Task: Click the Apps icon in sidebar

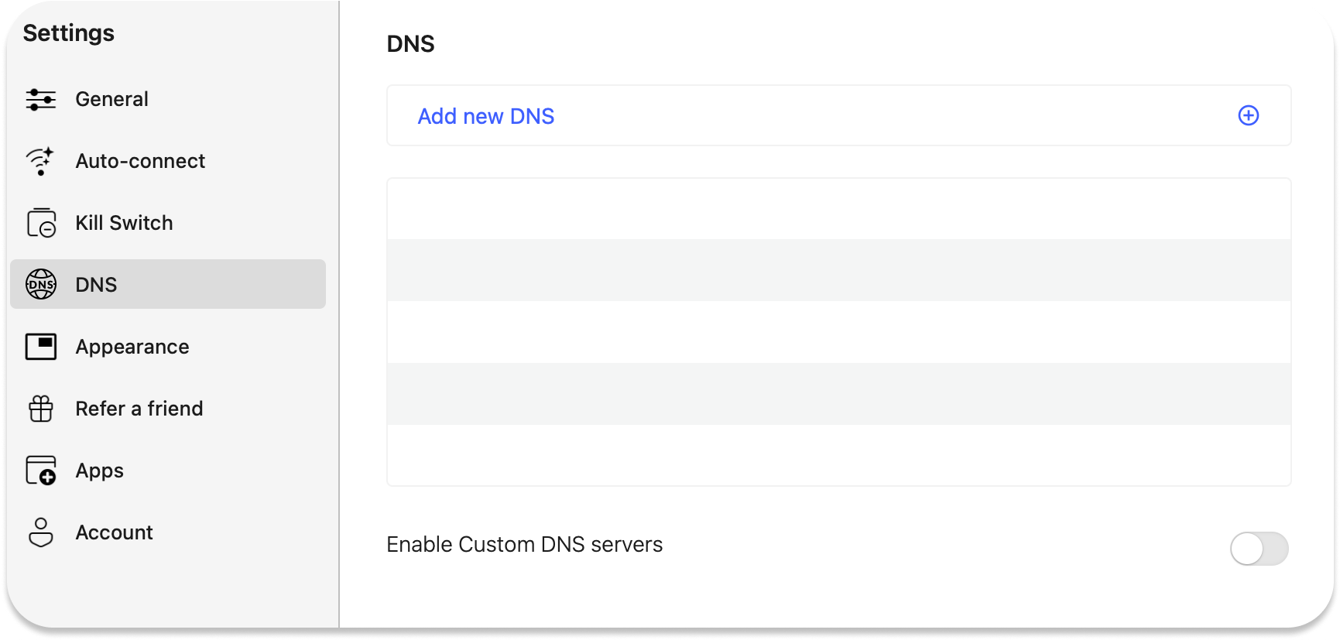Action: 41,471
